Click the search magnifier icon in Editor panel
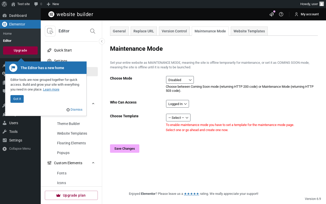The height and width of the screenshot is (204, 326). (x=93, y=31)
